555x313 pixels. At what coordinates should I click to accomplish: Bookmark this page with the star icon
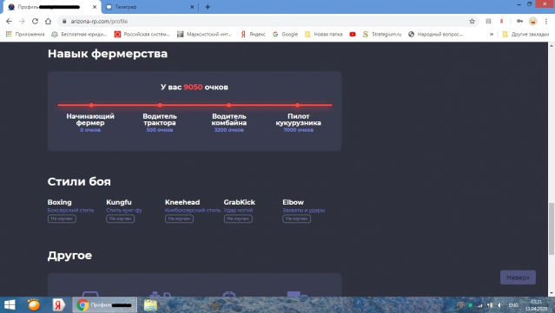(x=472, y=21)
